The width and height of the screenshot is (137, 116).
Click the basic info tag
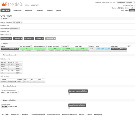point(98,49)
